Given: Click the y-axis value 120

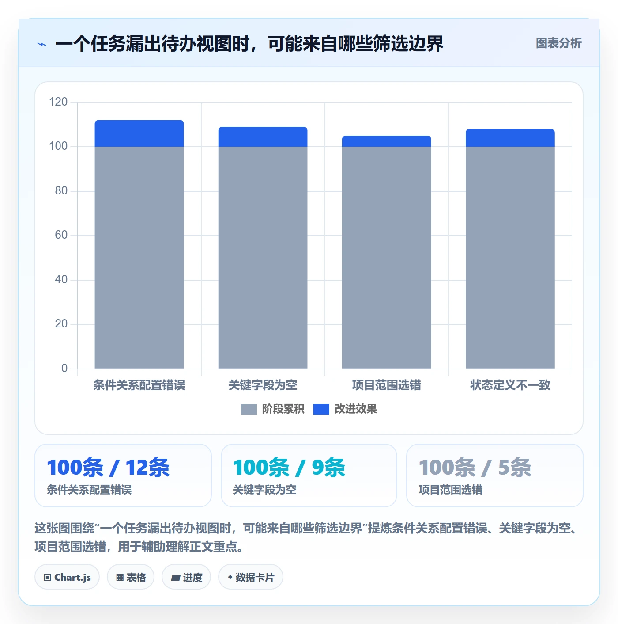Looking at the screenshot, I should (58, 102).
